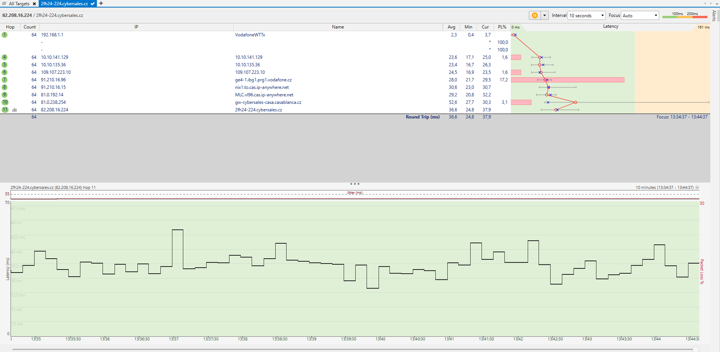This screenshot has height=352, width=720.
Task: Click the graph icon next to hop 11
Action: click(x=15, y=110)
